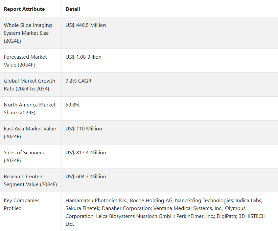Select the US$ 1.08 Billion forecast value
The image size is (278, 231).
coord(83,57)
